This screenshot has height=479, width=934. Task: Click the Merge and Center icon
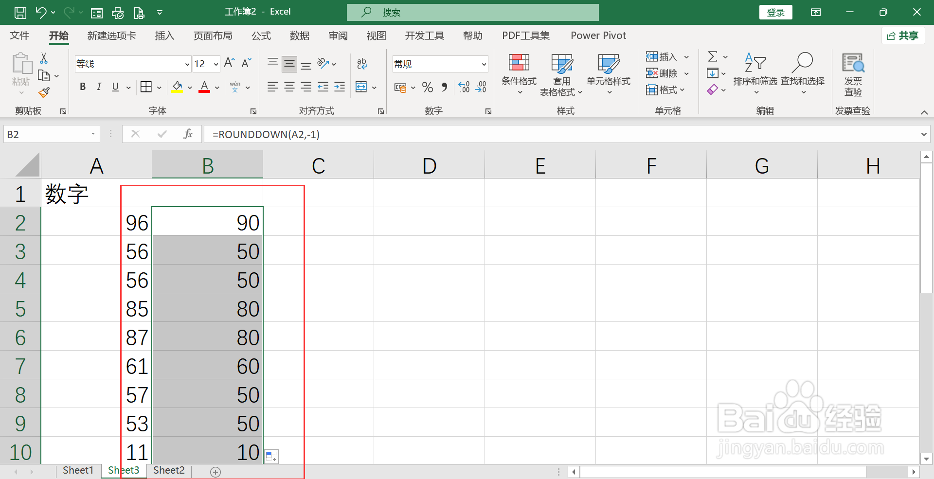361,87
